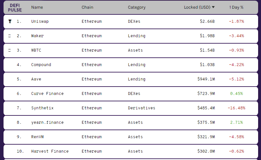Viewport: 261px width, 160px height.
Task: Click the sort arrow next to Locked (USD)
Action: click(x=213, y=7)
